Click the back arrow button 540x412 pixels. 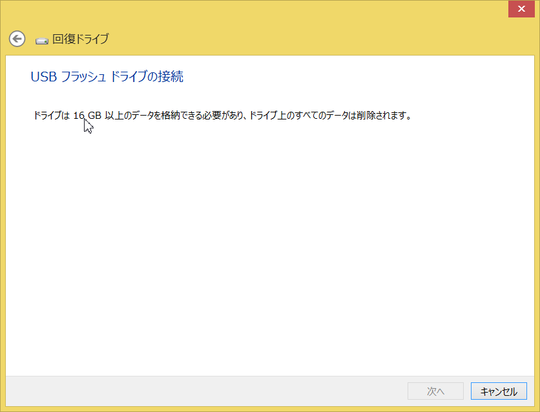(x=17, y=39)
